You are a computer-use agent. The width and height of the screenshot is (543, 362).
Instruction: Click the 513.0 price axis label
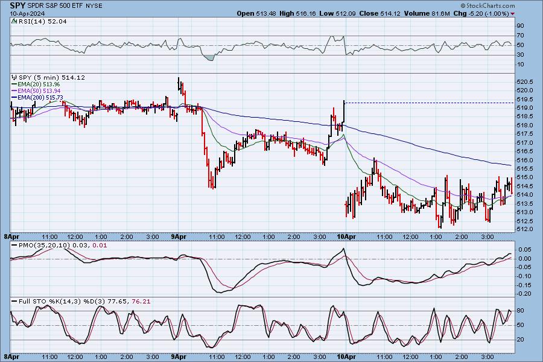click(525, 212)
